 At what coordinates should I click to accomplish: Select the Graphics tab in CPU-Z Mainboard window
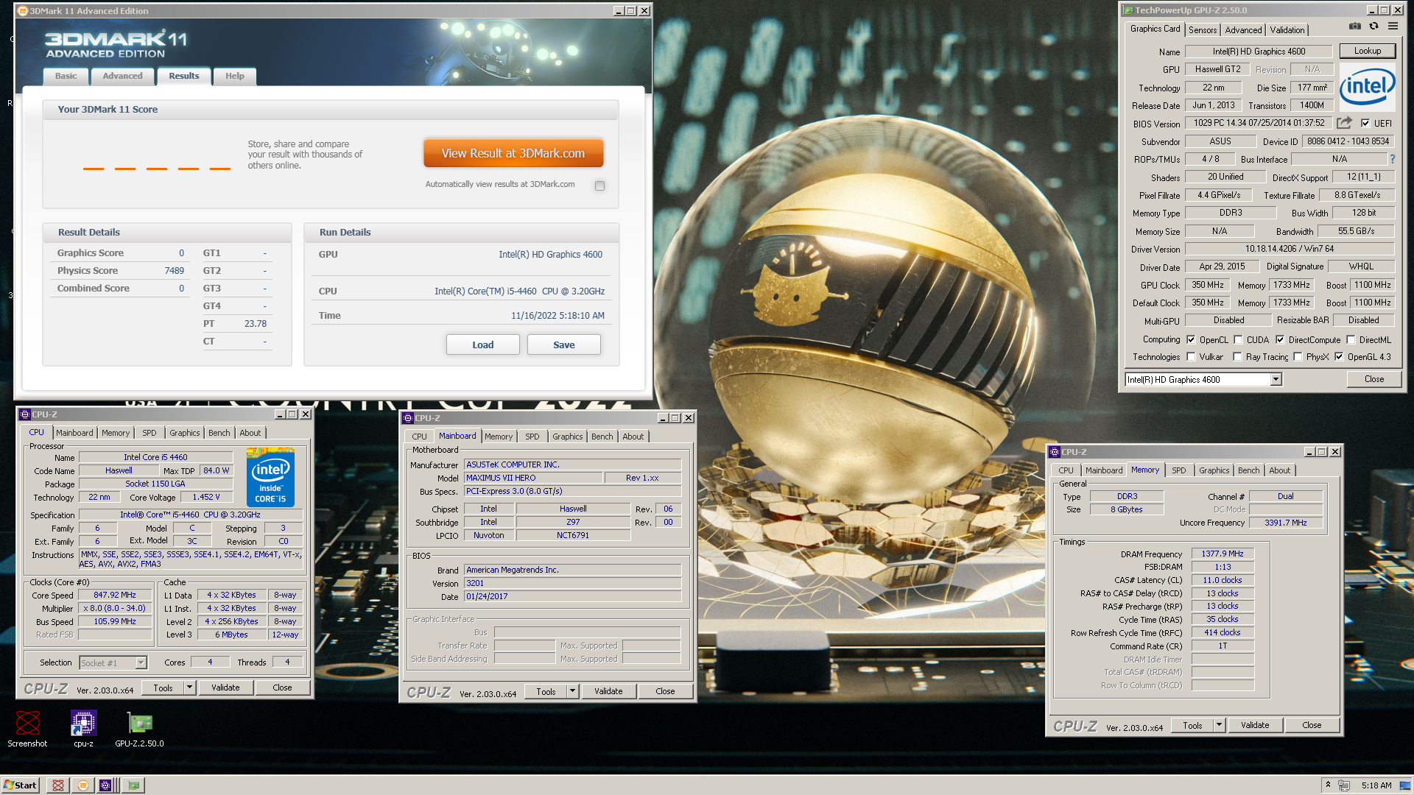tap(567, 437)
